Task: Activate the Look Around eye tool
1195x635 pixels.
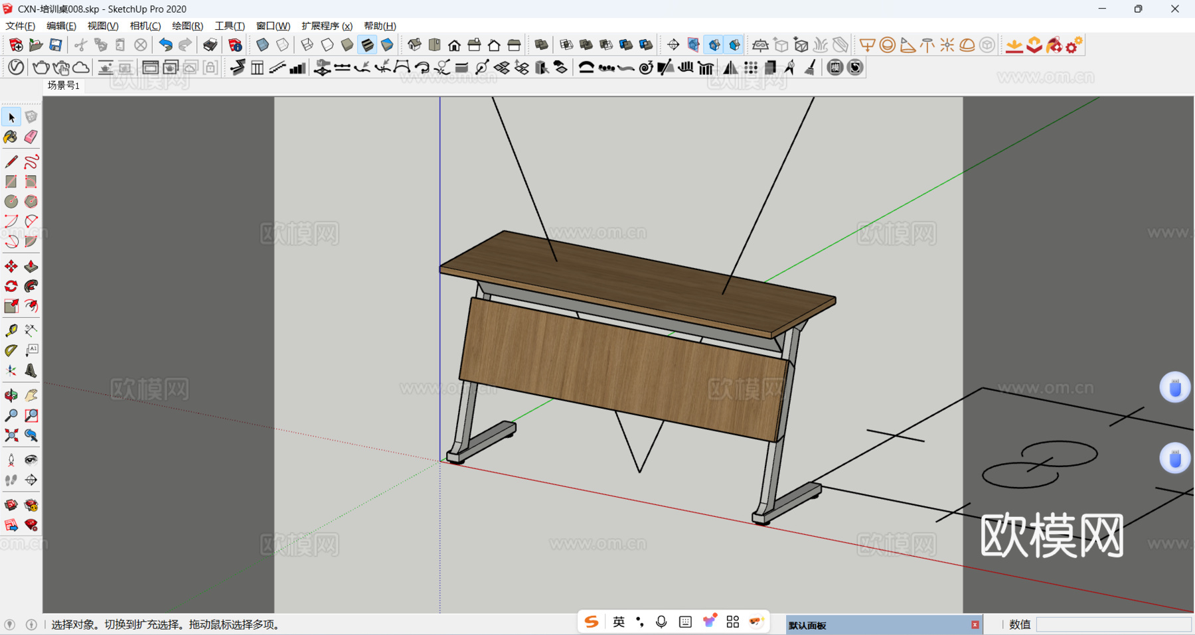Action: [x=31, y=460]
